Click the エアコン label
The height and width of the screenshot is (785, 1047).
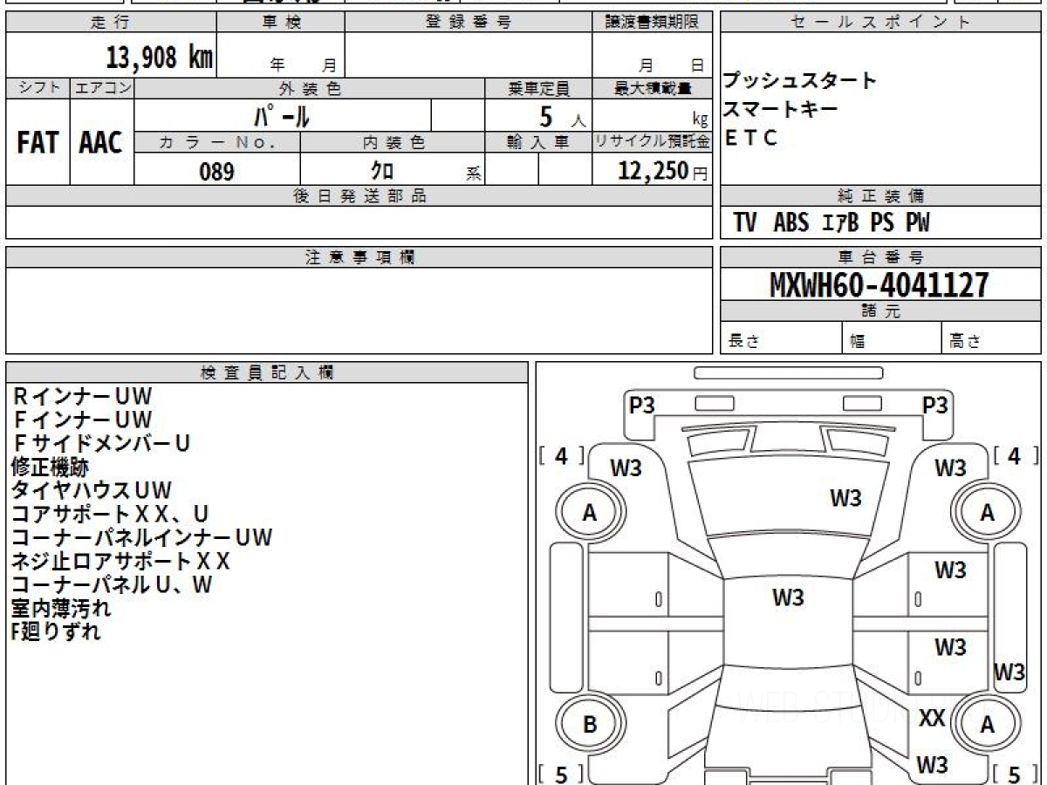(x=102, y=88)
